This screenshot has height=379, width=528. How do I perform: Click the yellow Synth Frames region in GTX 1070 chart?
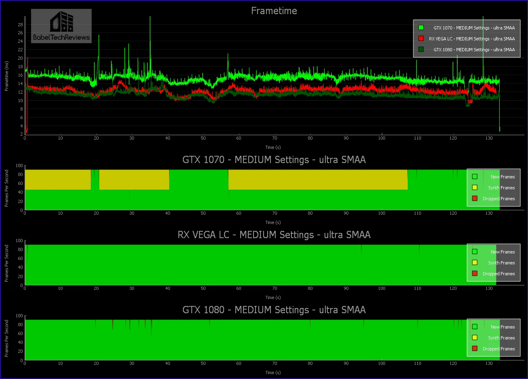point(318,180)
